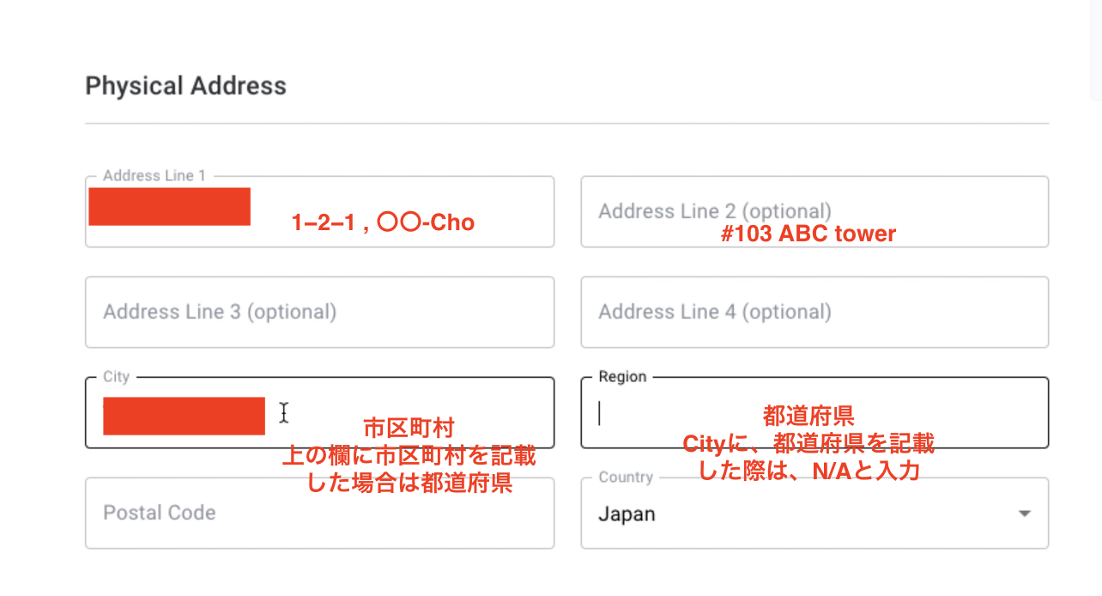Select the Address Line 3 (optional) field
1102x596 pixels.
click(x=319, y=312)
